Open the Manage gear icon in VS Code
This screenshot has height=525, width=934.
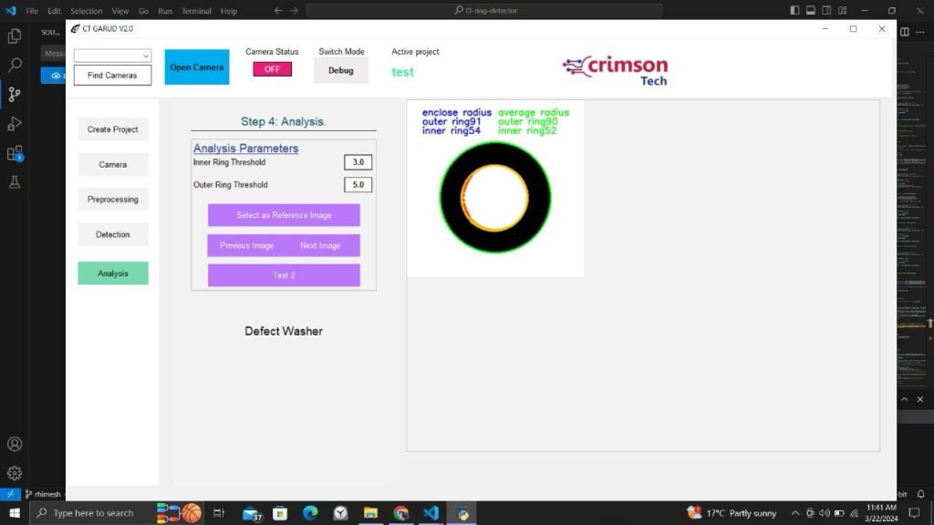tap(14, 472)
